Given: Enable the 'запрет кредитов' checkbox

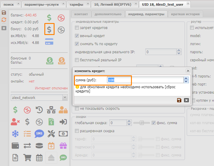Looking at the screenshot, I should coord(77,28).
